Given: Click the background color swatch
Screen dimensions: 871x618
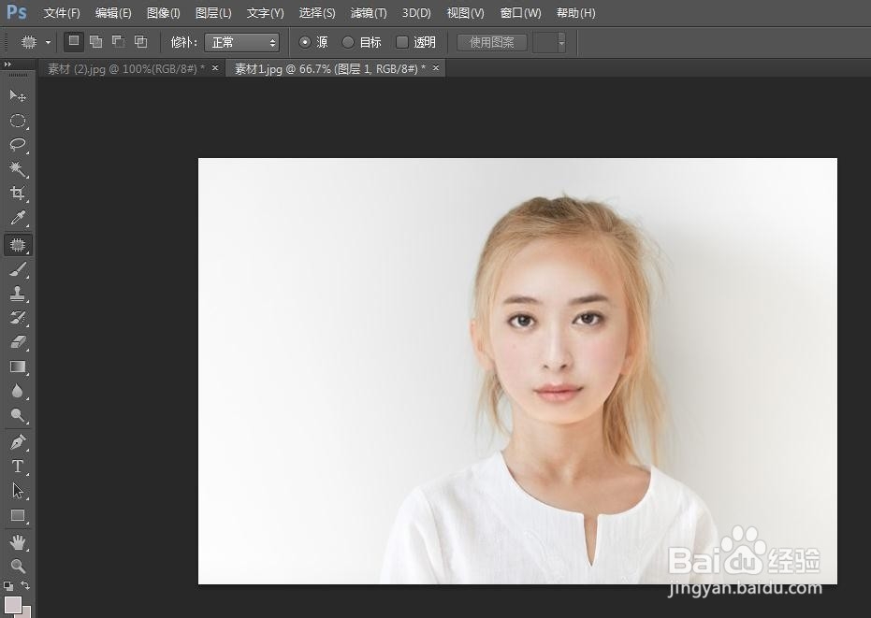Looking at the screenshot, I should [26, 613].
